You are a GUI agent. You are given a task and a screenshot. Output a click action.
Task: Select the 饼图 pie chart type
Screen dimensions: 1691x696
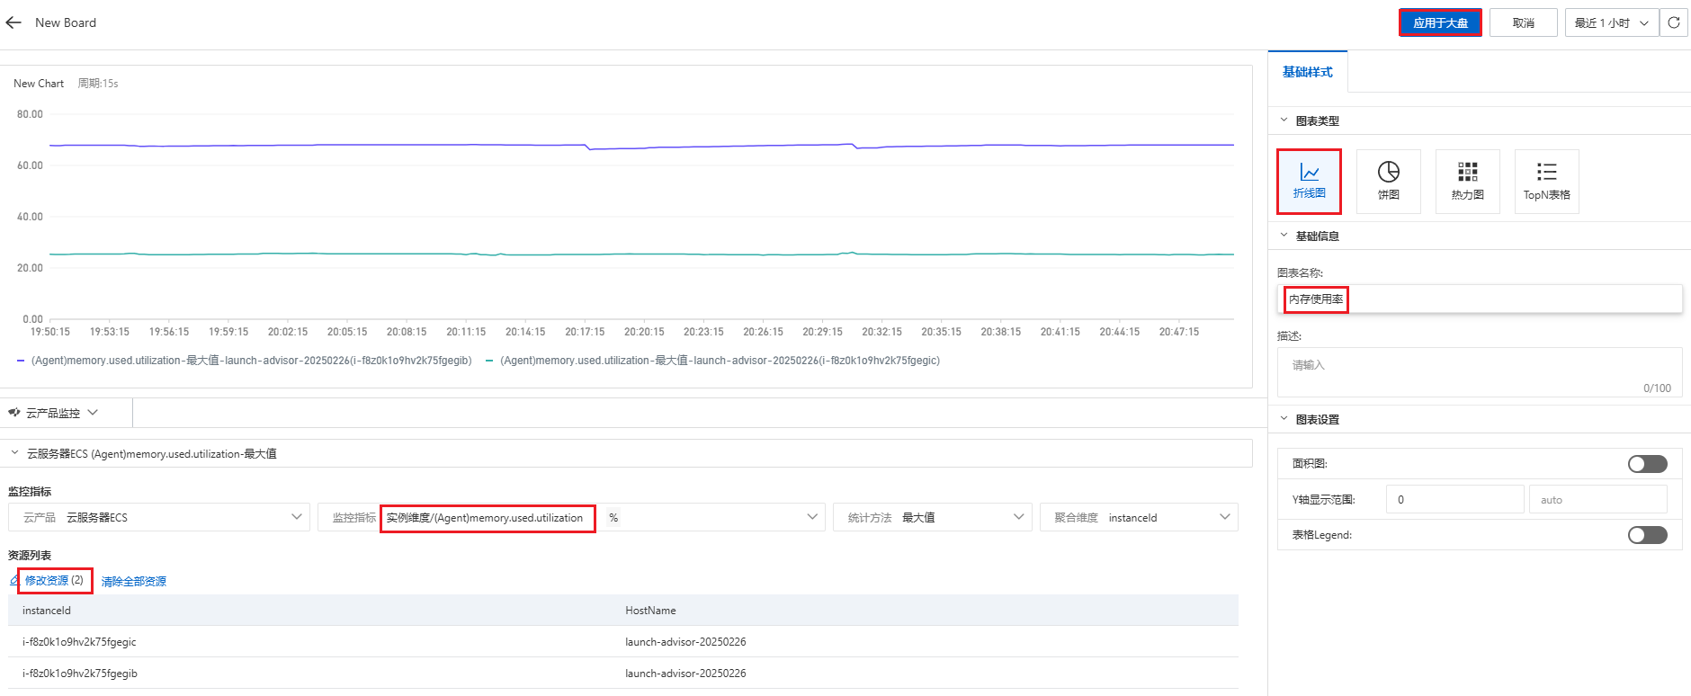pos(1389,182)
